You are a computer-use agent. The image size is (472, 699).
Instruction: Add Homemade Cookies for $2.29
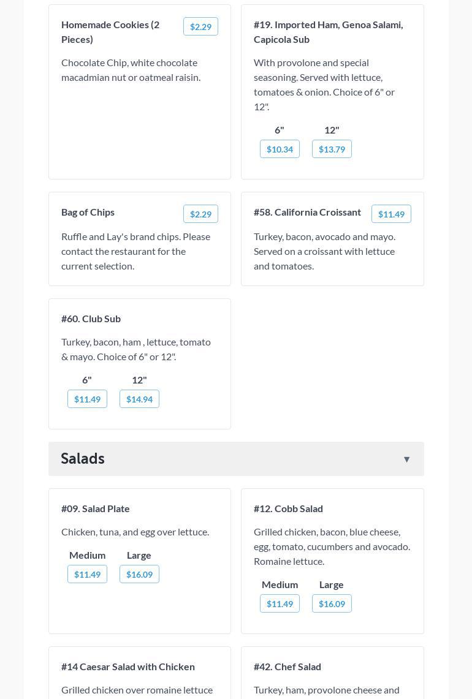pos(200,26)
